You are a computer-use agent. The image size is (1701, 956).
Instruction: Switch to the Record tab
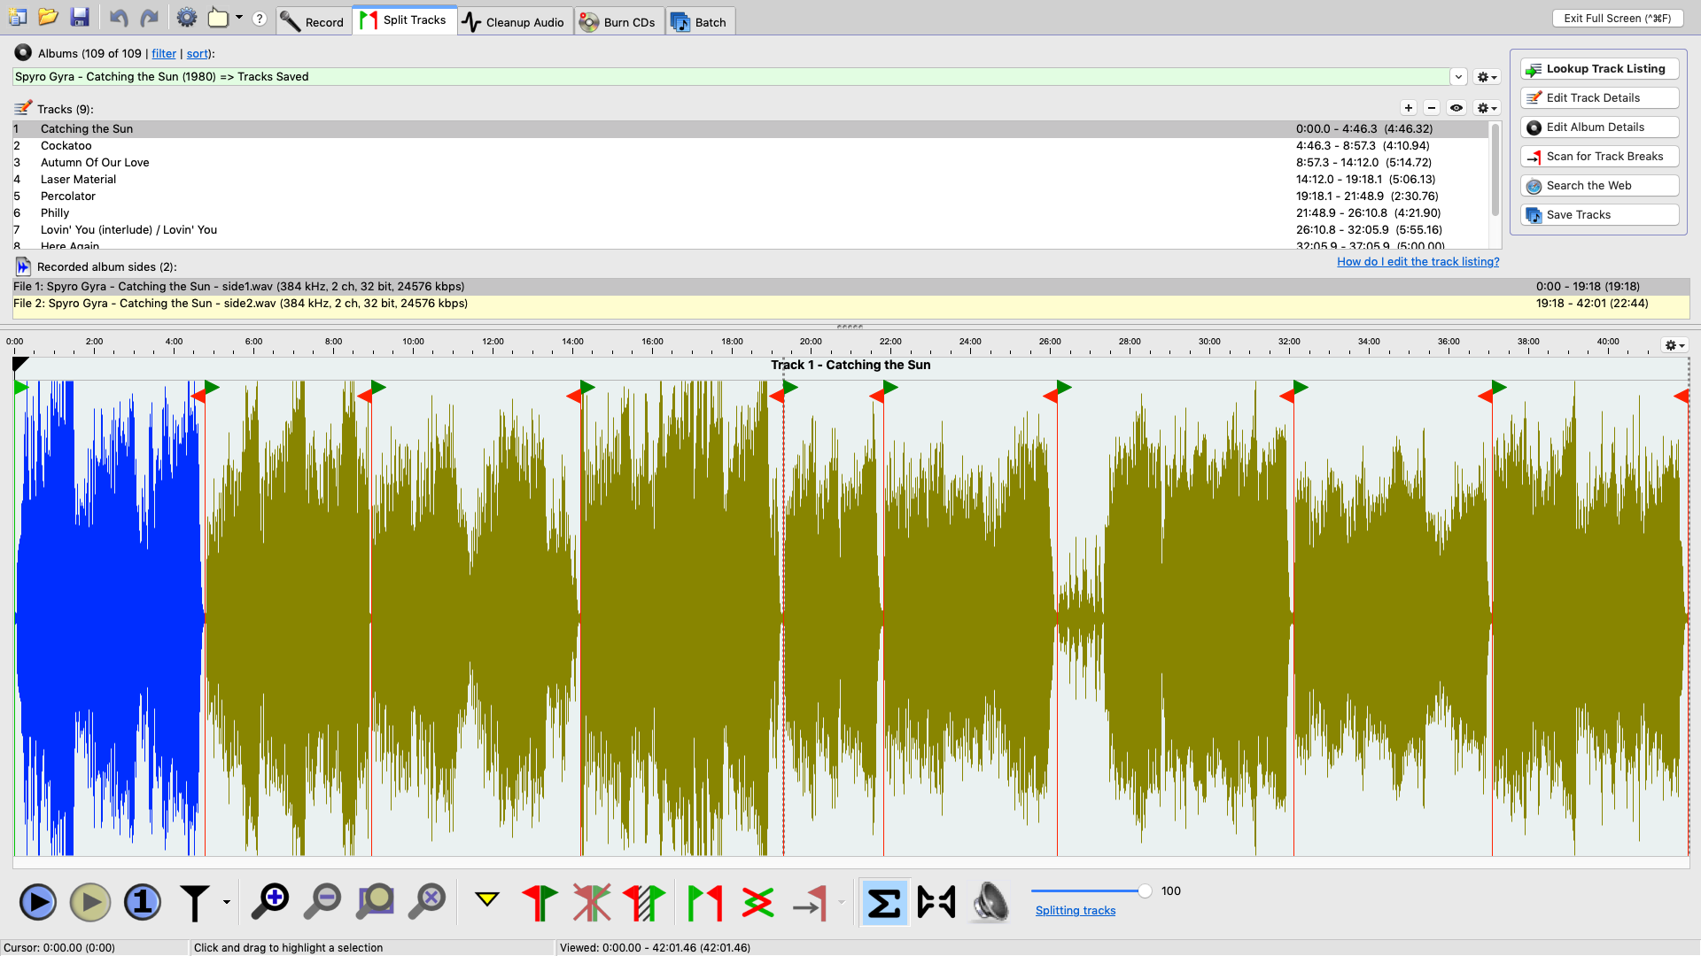[x=313, y=22]
